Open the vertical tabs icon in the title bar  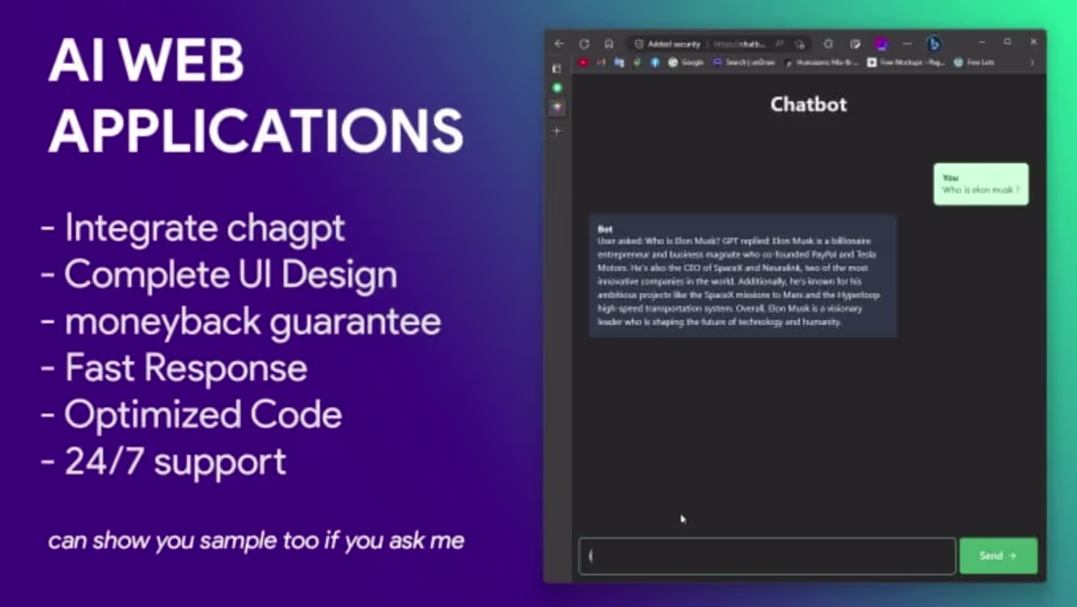click(556, 68)
